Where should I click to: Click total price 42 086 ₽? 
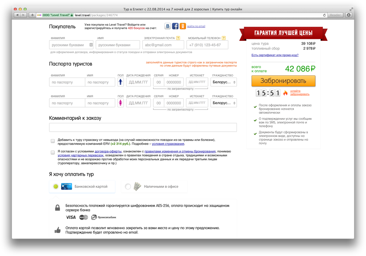300,69
